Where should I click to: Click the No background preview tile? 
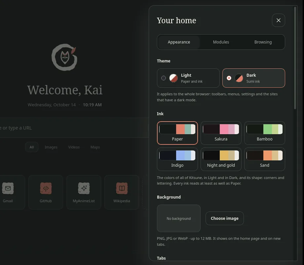pyautogui.click(x=178, y=218)
